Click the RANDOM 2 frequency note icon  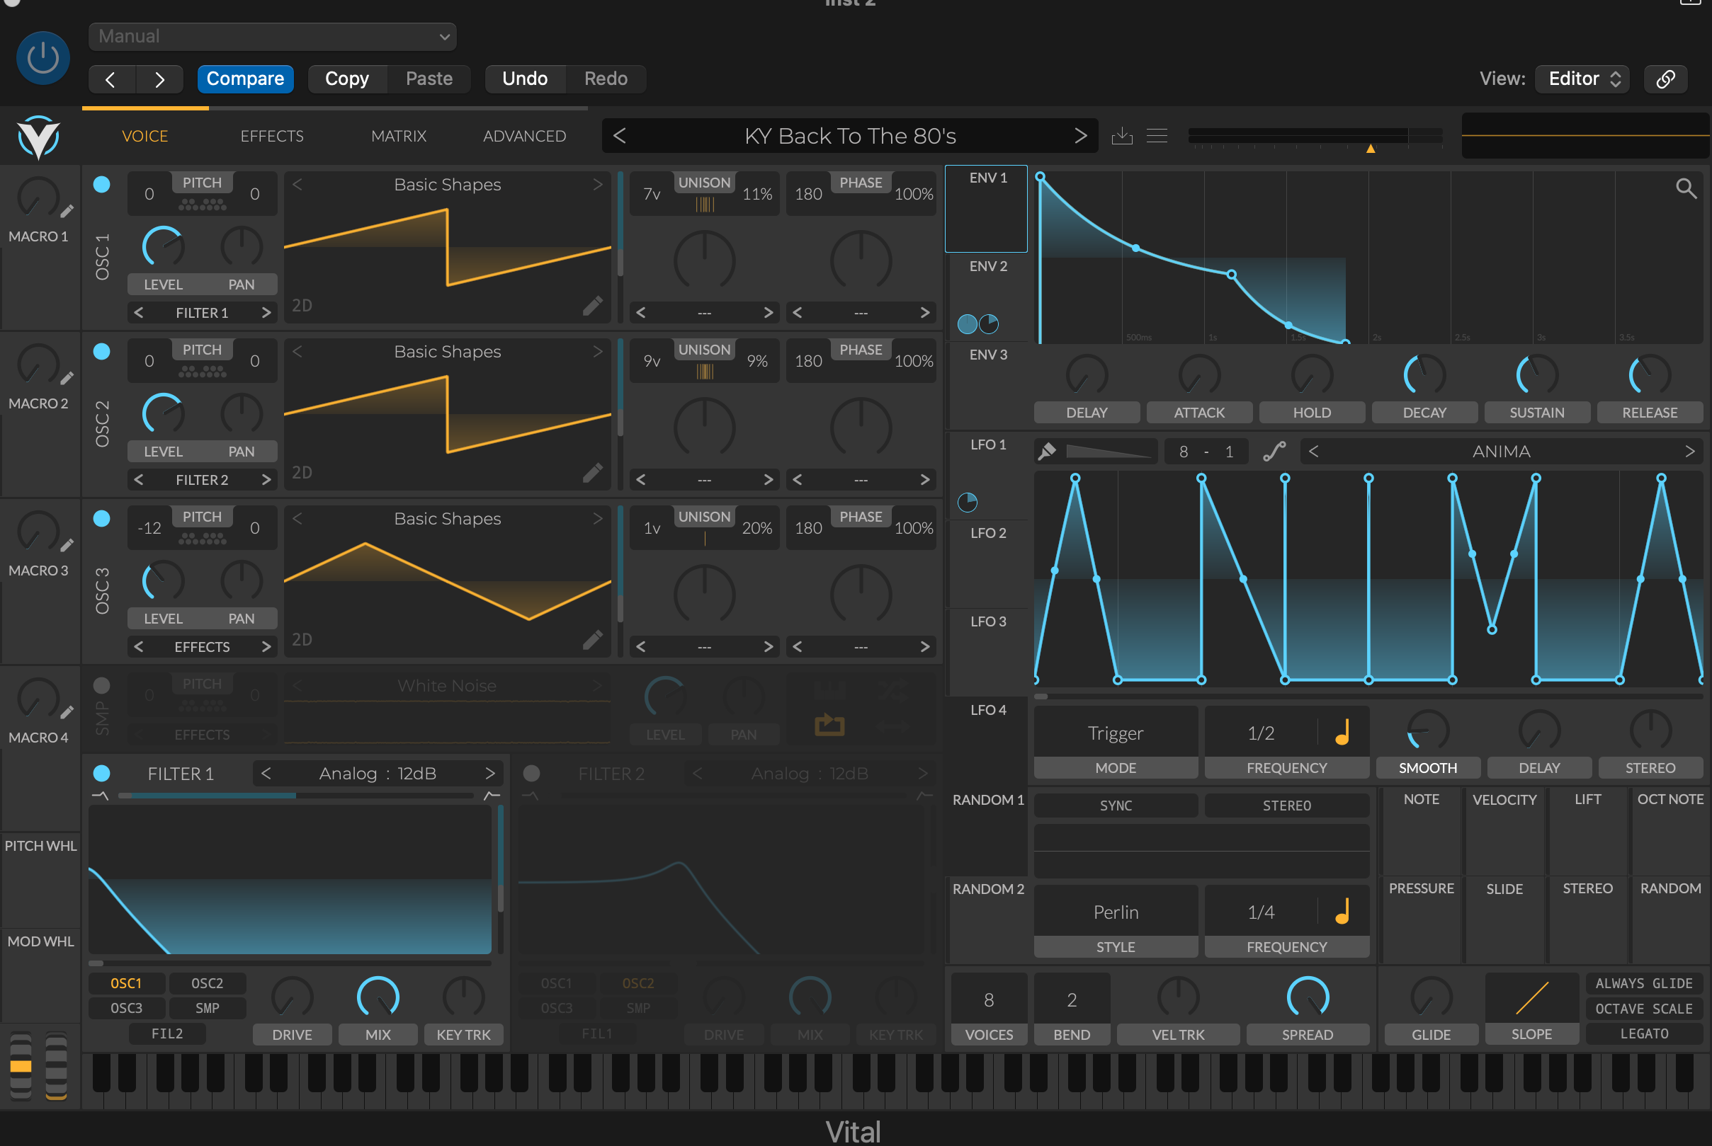(1343, 912)
